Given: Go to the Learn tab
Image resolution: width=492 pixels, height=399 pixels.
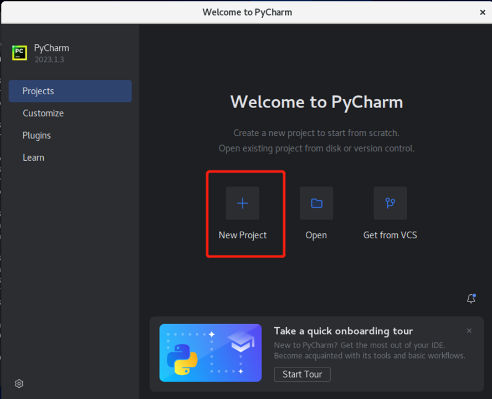Looking at the screenshot, I should [70, 157].
